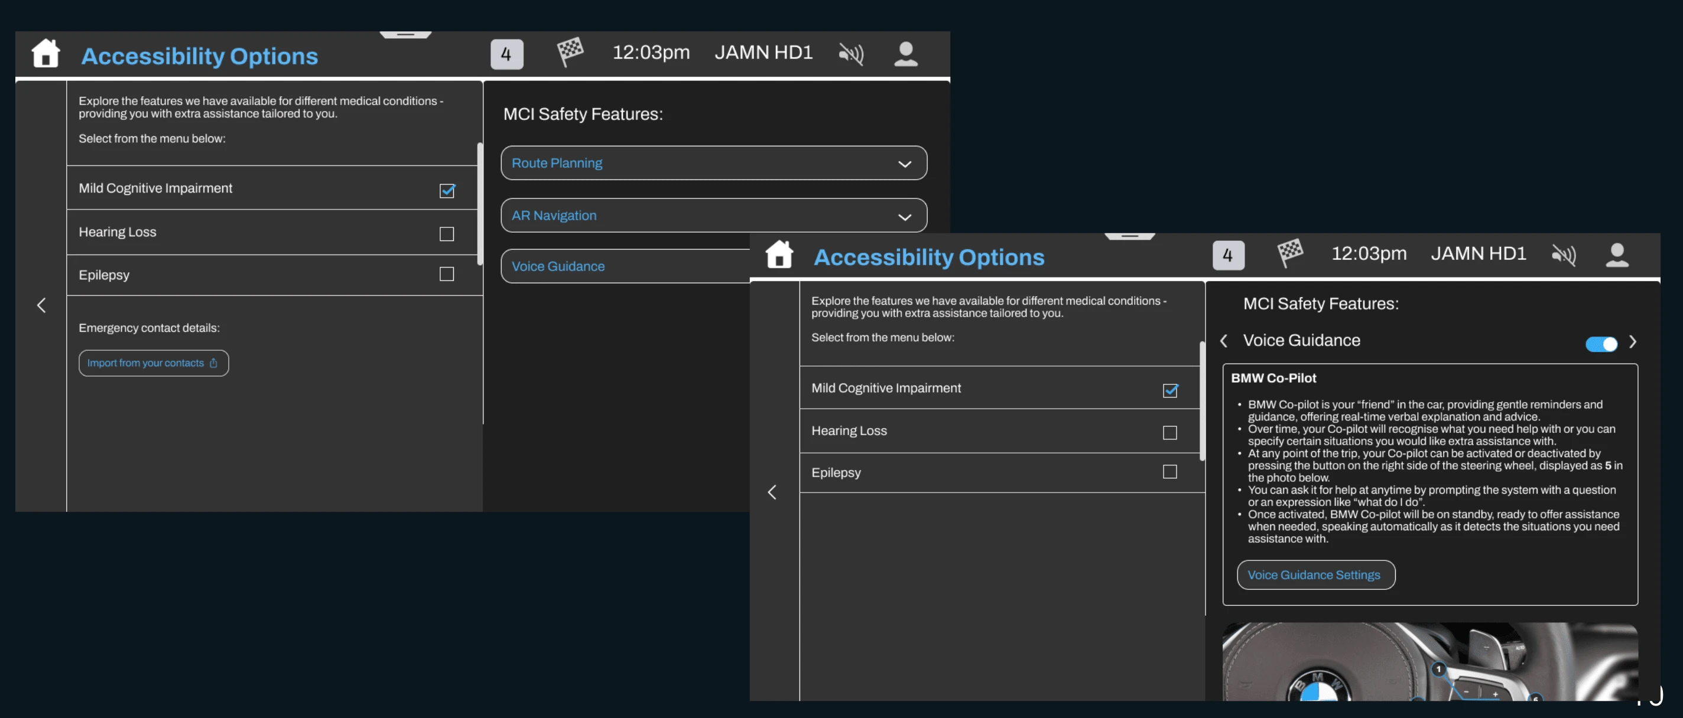This screenshot has width=1683, height=718.
Task: Pull down the top handle in front screen
Action: pos(1130,236)
